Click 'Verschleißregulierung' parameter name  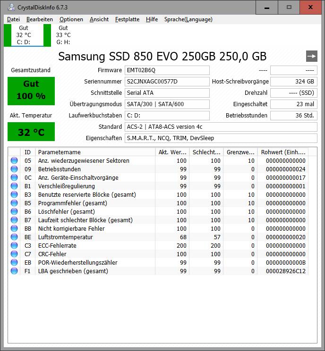(66, 186)
